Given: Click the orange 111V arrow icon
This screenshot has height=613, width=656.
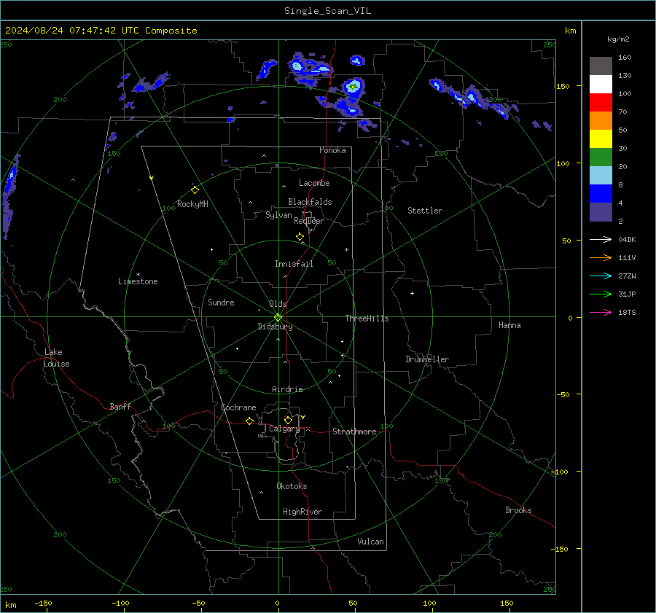Looking at the screenshot, I should 601,258.
